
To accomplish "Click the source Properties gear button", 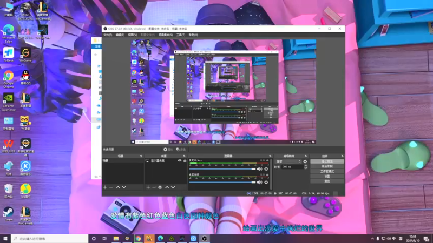I will tap(168, 150).
